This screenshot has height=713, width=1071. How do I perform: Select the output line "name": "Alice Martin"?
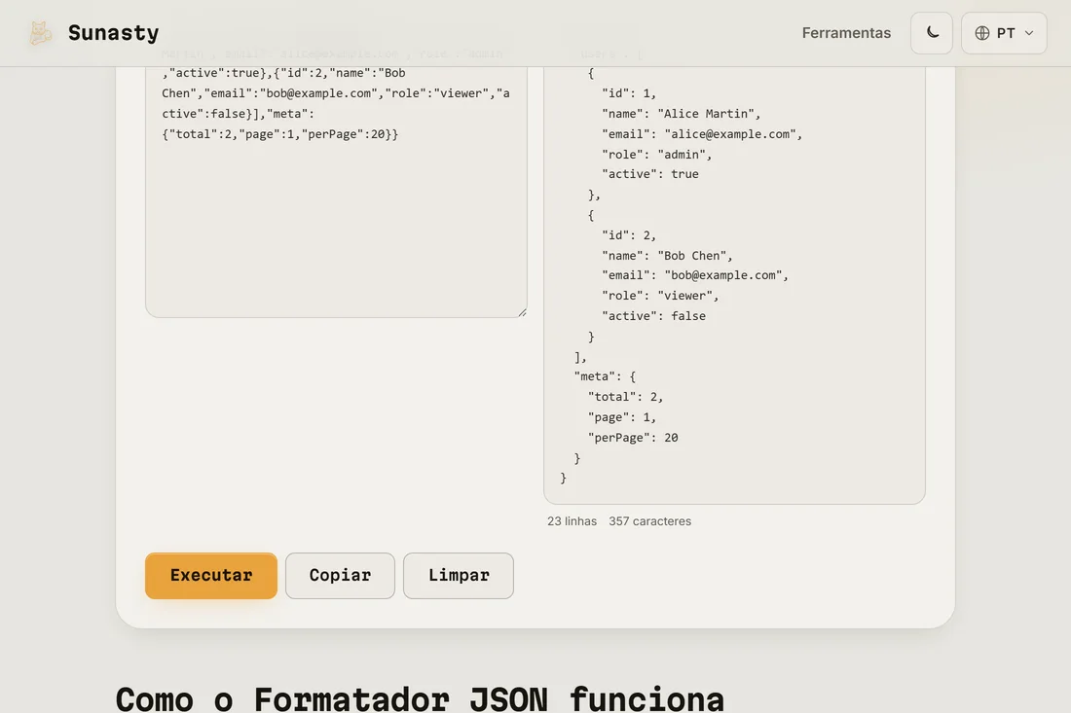pos(681,114)
